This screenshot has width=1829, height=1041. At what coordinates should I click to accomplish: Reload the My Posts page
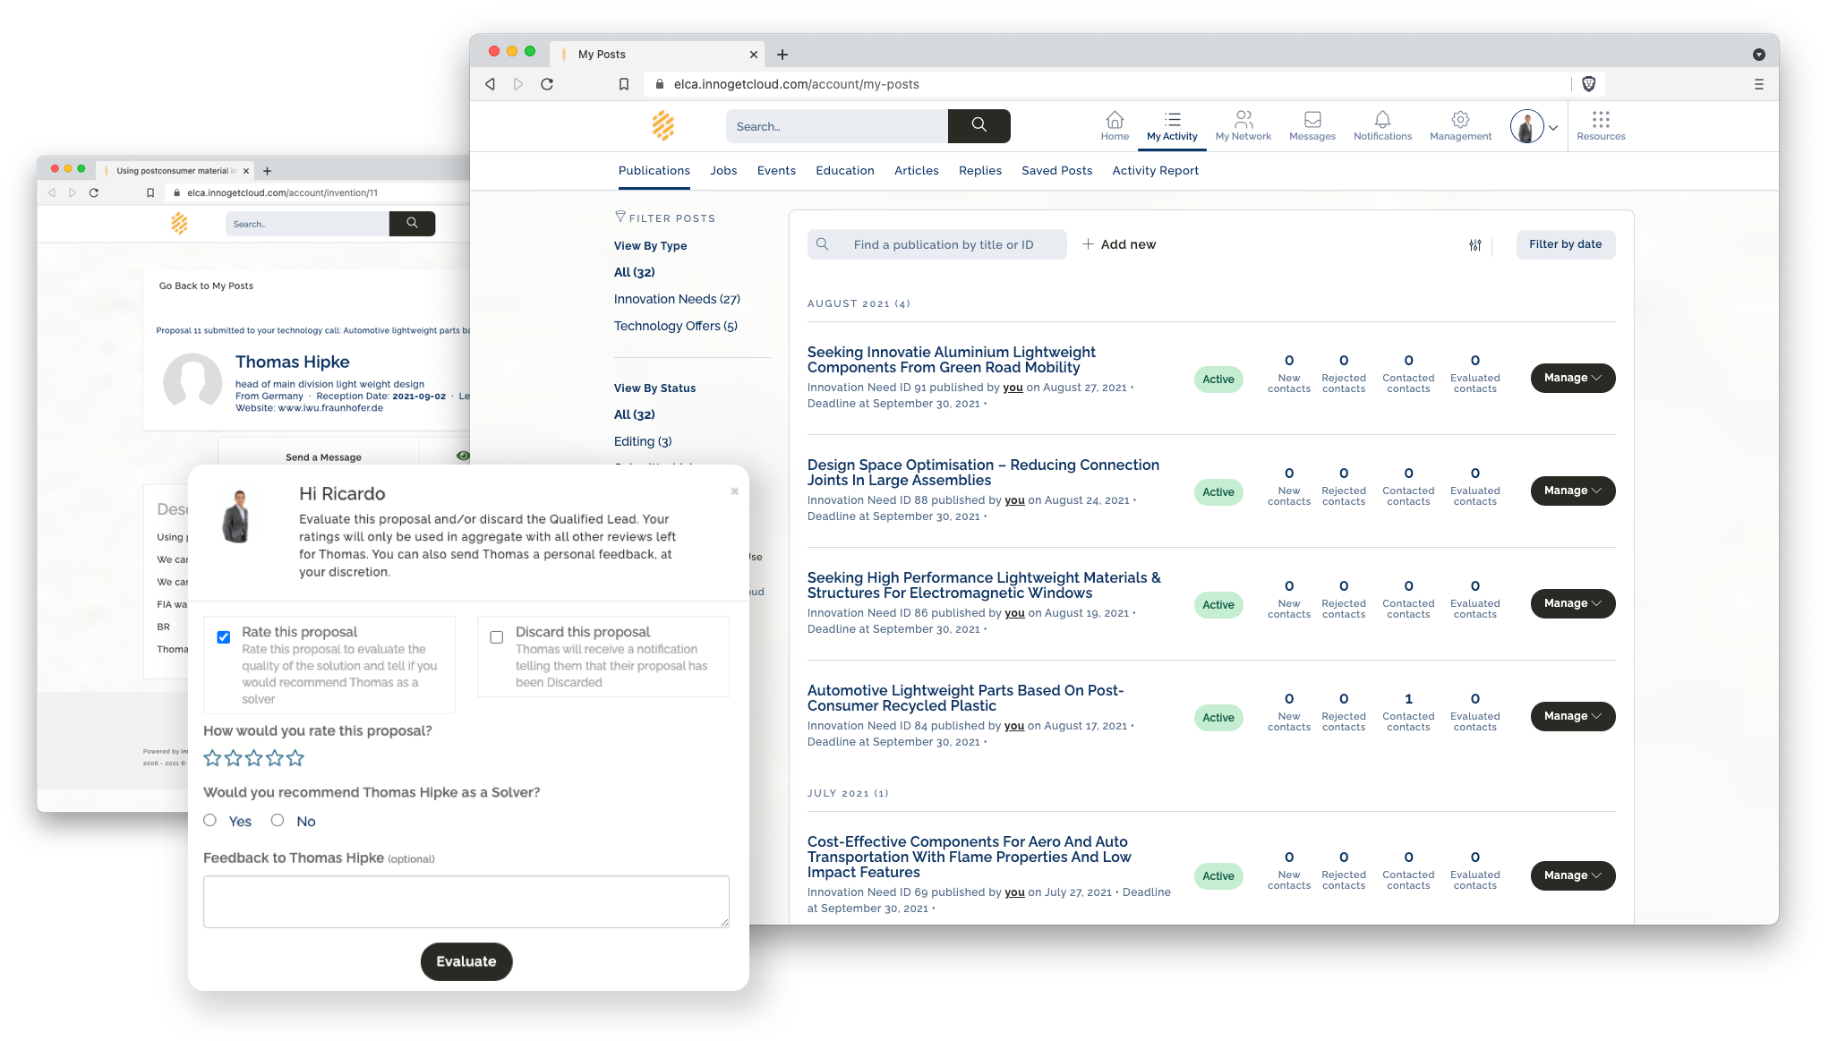click(547, 84)
